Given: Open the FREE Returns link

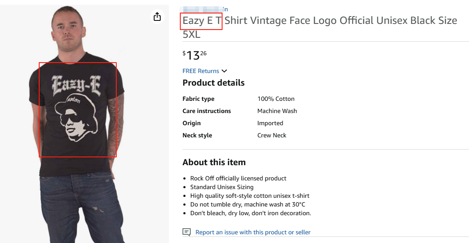Looking at the screenshot, I should coord(201,71).
